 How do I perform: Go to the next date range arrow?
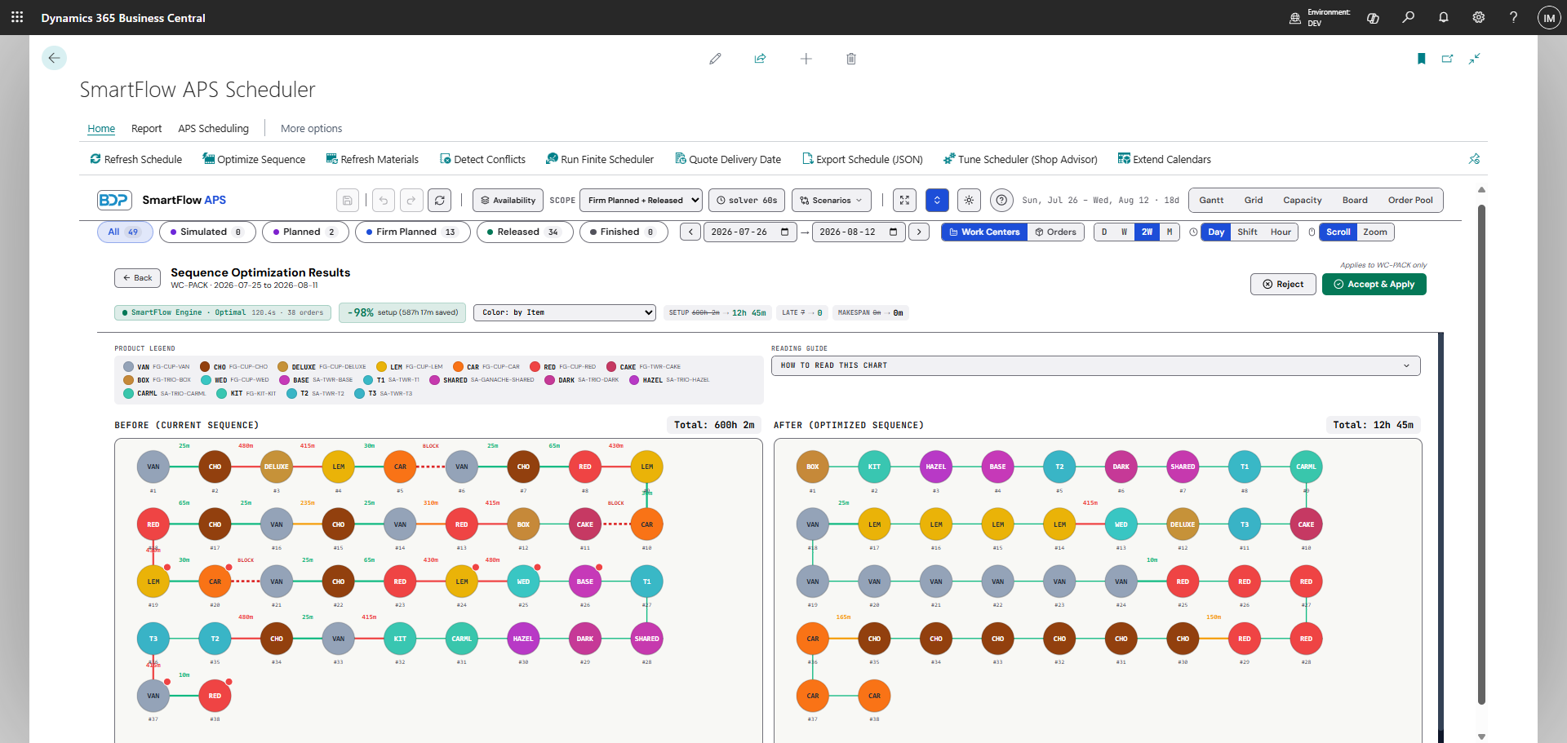919,232
